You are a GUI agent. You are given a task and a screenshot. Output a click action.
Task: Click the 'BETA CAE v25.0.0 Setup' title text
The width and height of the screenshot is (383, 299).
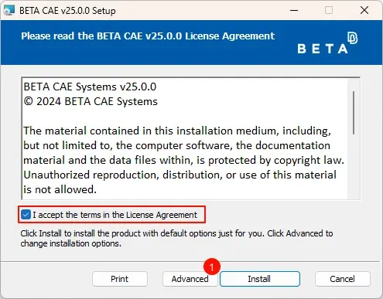click(67, 11)
